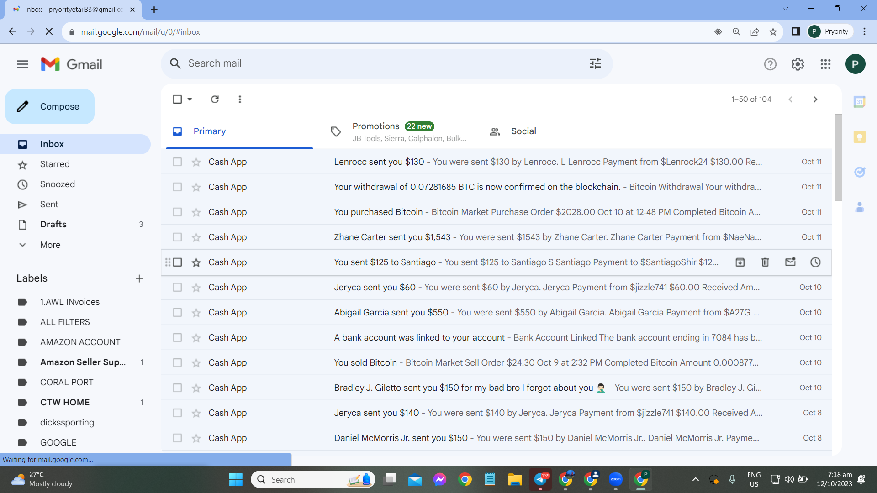Open File Explorer from the taskbar
This screenshot has height=493, width=877.
[515, 479]
